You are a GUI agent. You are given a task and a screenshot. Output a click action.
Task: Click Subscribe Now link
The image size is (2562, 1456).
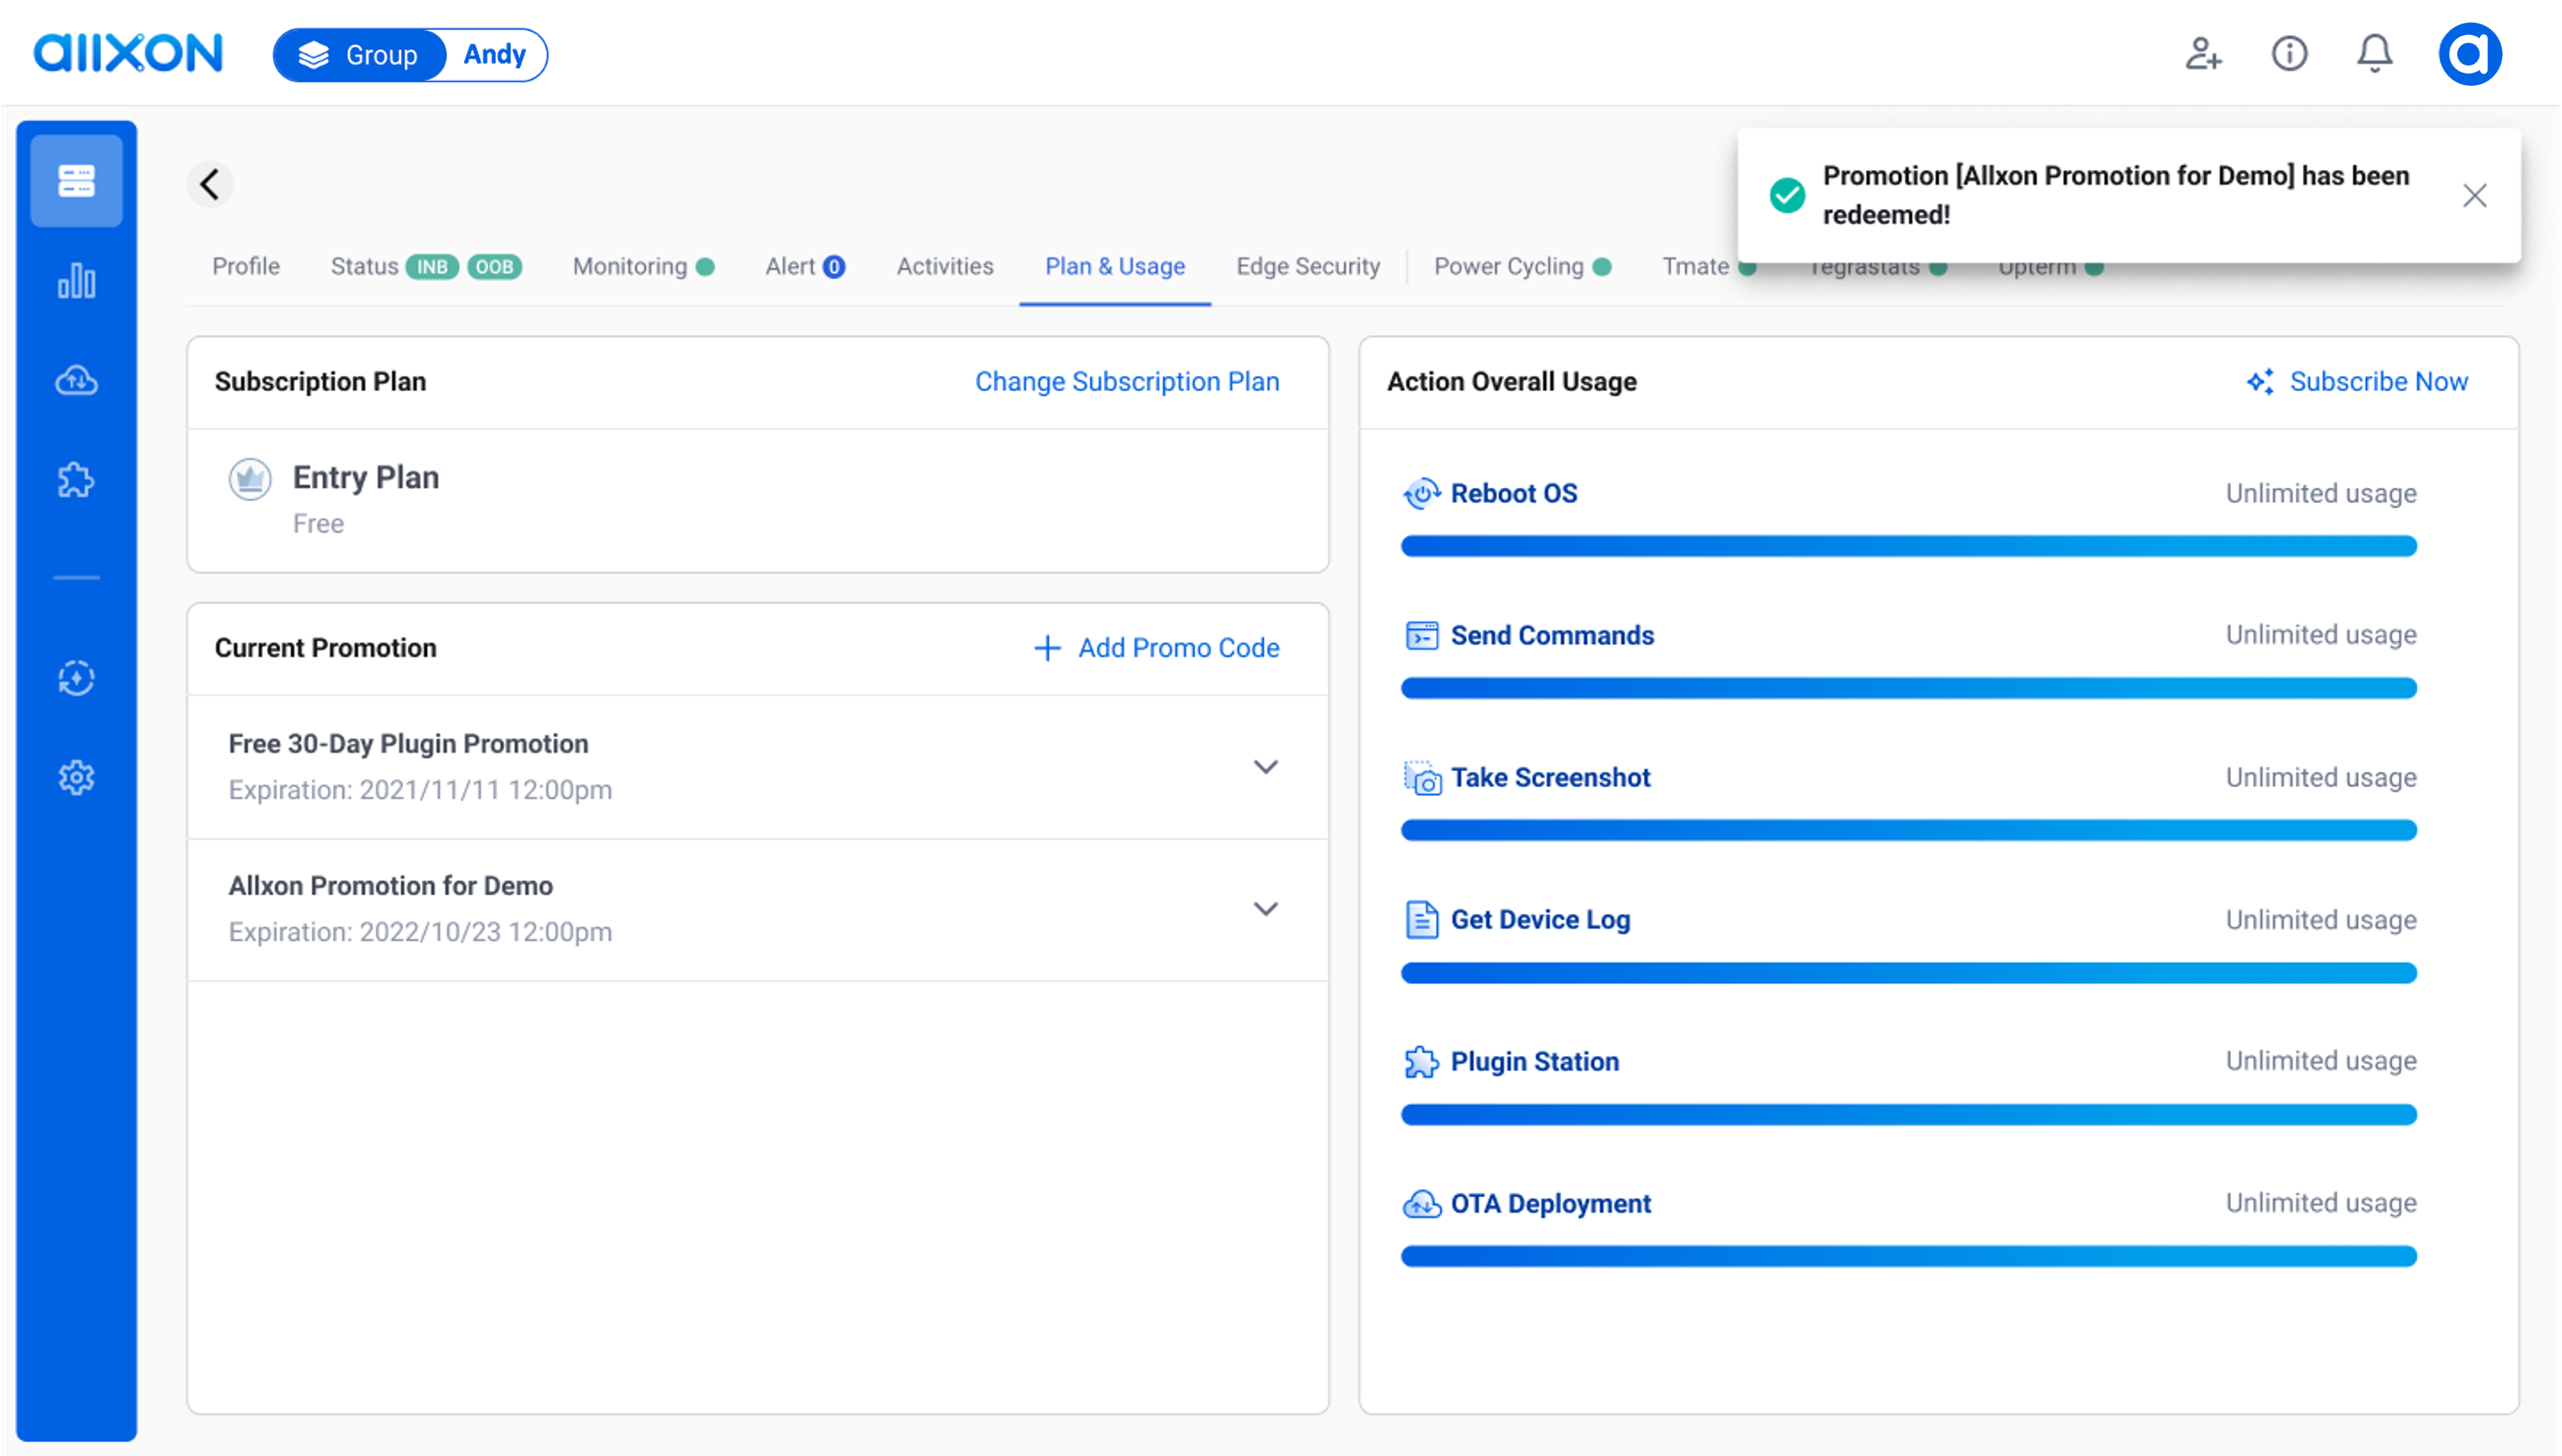tap(2379, 382)
